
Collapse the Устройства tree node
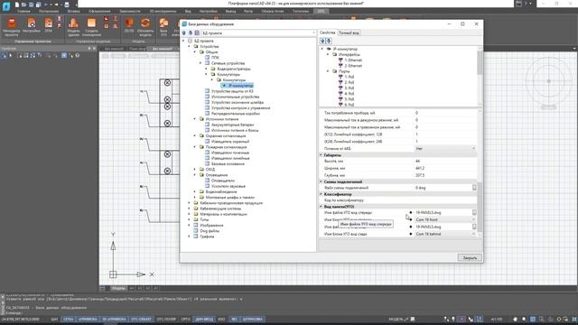point(190,47)
